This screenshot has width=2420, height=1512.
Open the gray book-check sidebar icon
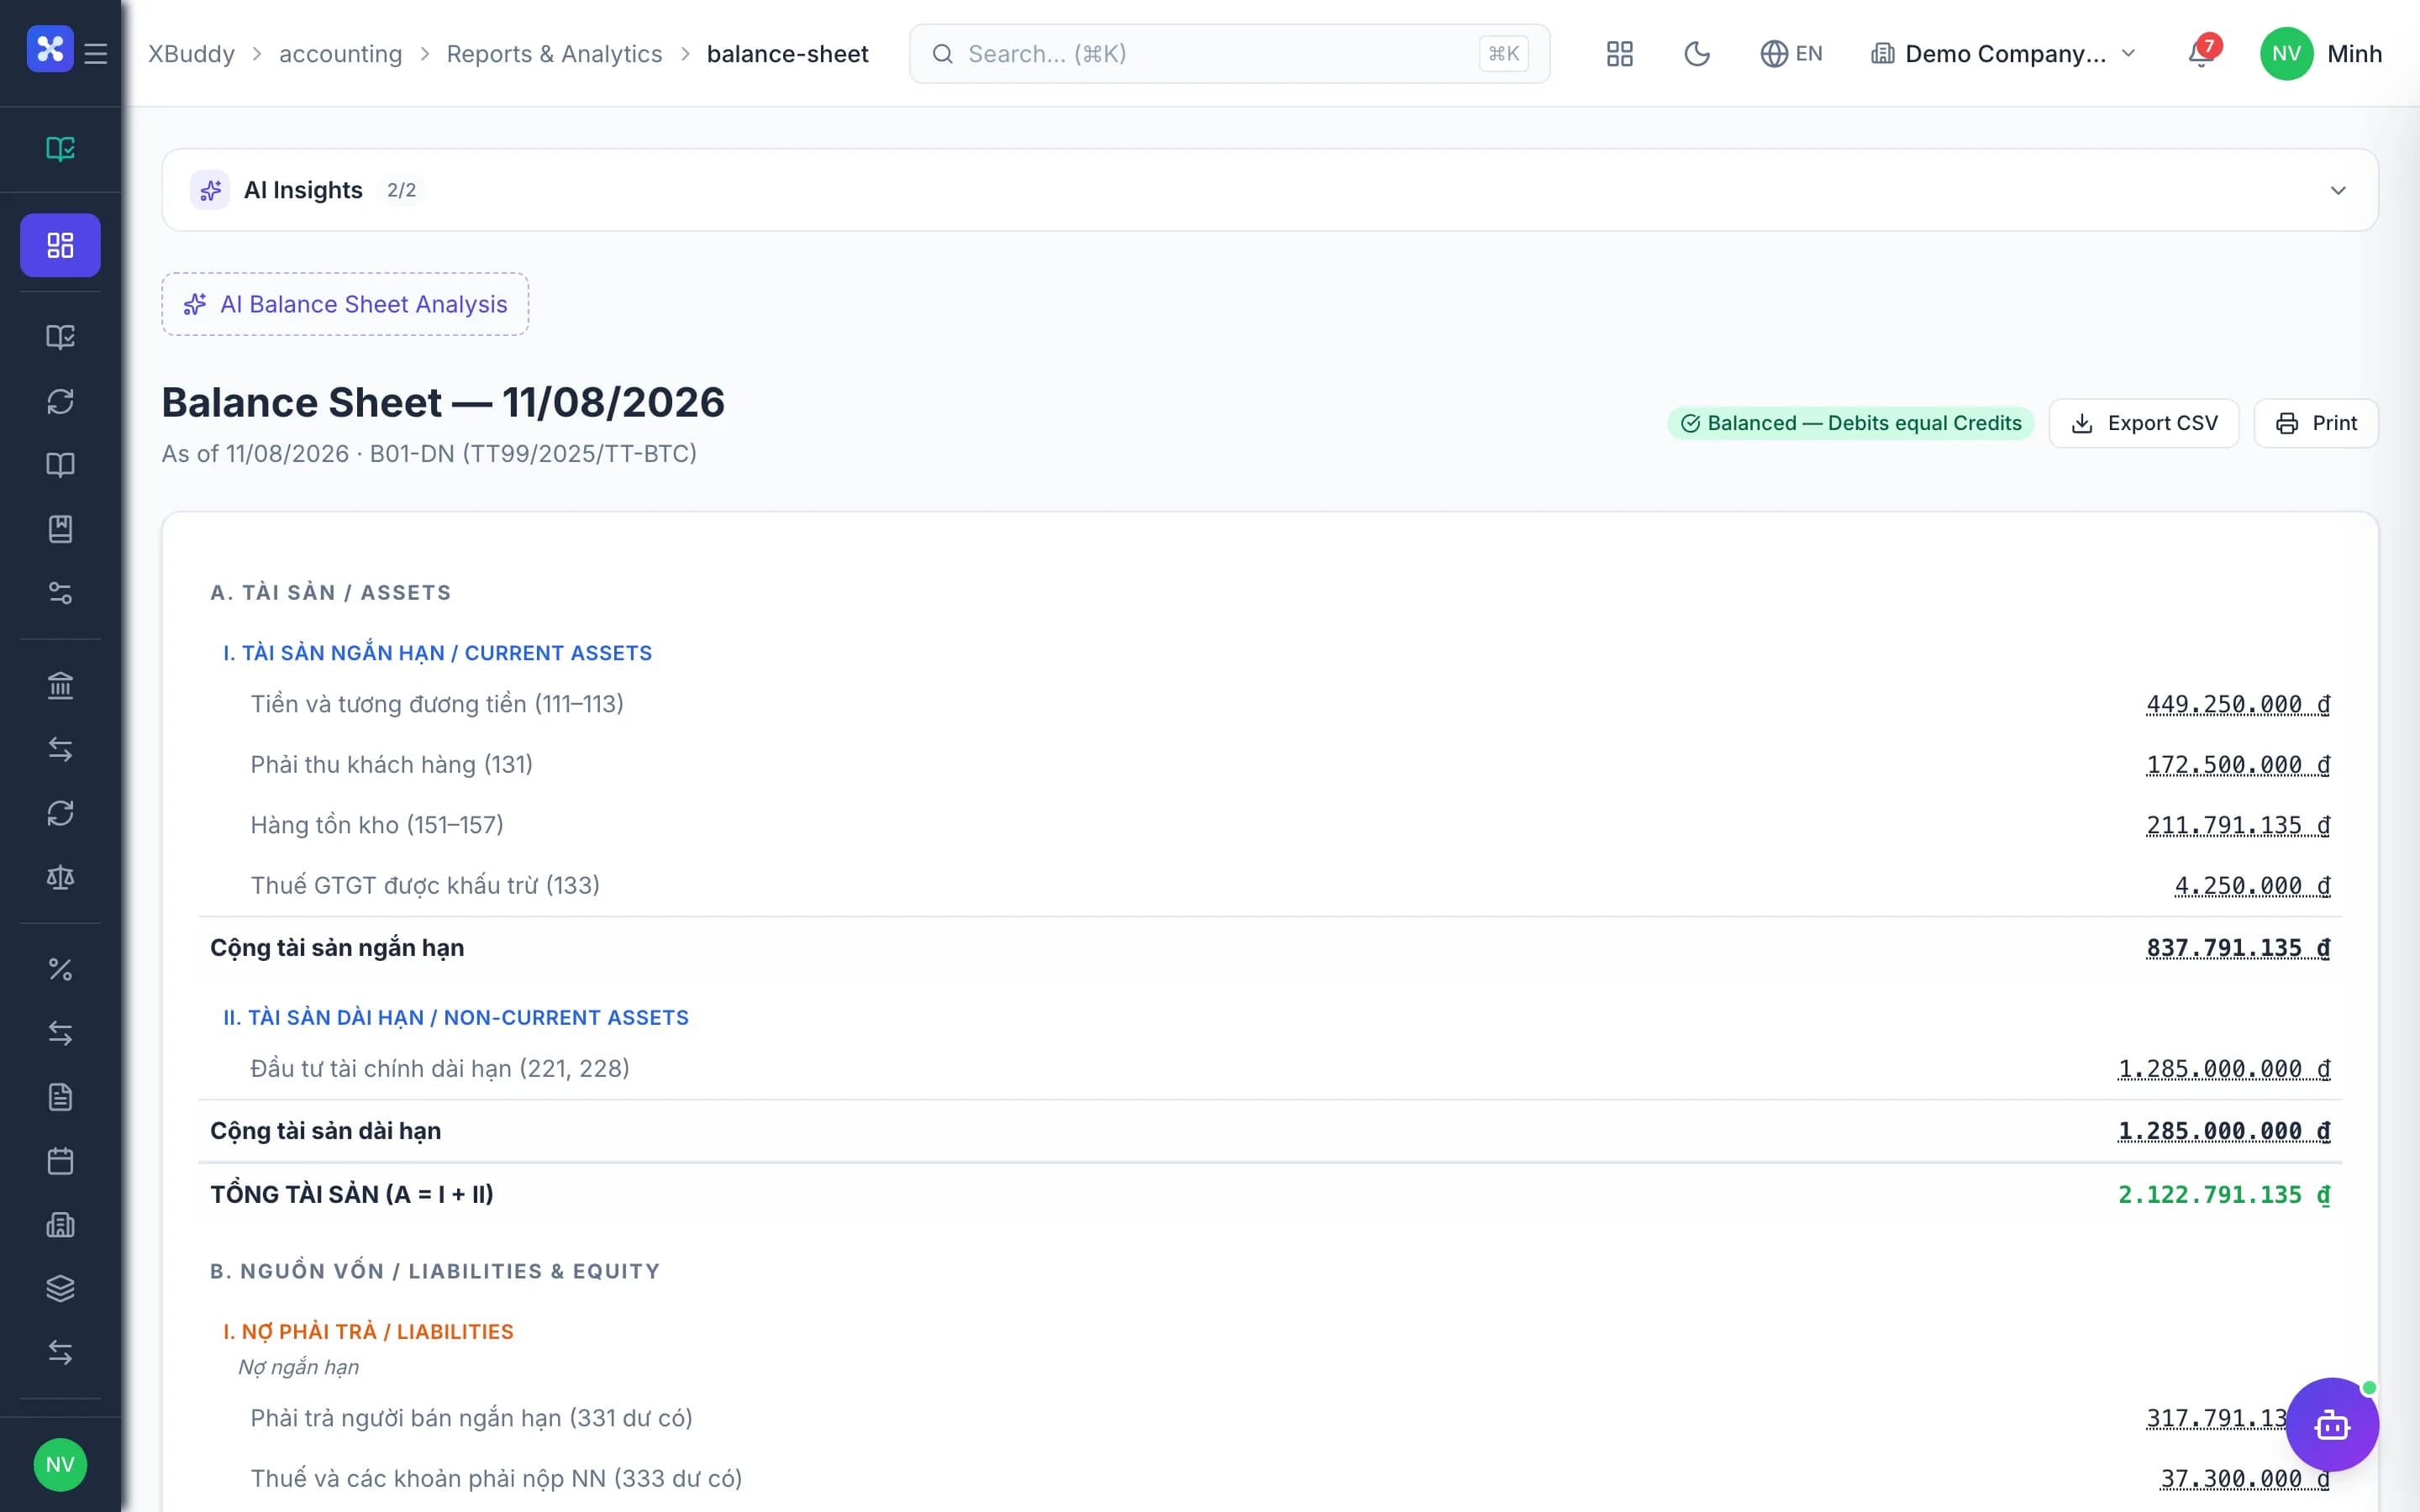point(60,337)
